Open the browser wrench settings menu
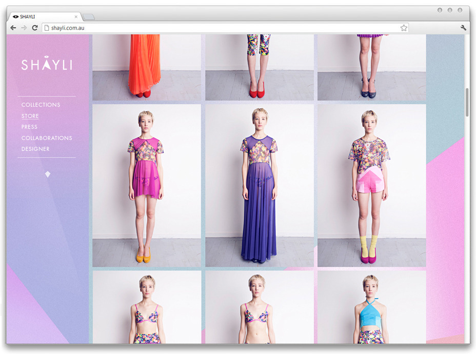 coord(463,28)
